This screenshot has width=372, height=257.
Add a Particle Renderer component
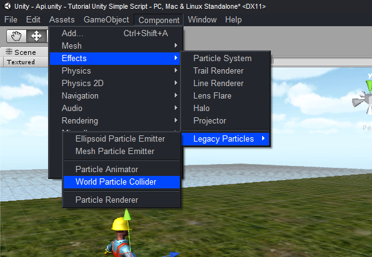pyautogui.click(x=122, y=200)
